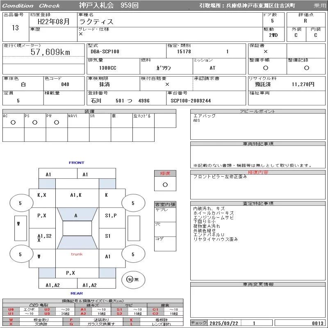Click the roof rectangle in the car diagram

pyautogui.click(x=77, y=228)
